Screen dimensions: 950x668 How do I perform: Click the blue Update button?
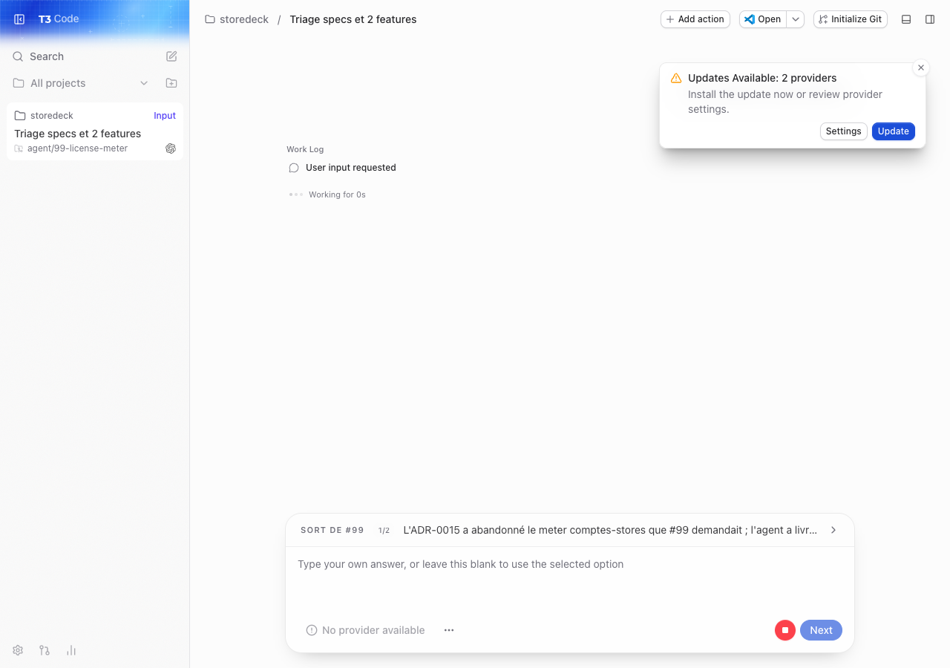[894, 131]
